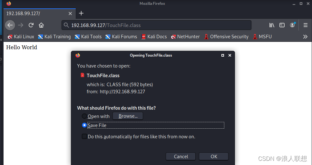Close the 192.168.99.127 tab

pos(70,14)
